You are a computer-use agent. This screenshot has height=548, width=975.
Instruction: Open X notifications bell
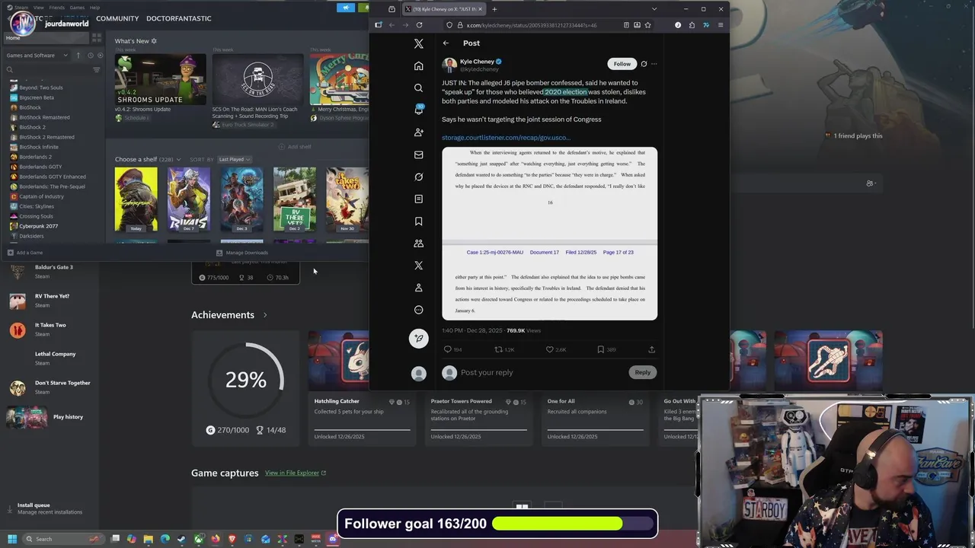point(418,110)
